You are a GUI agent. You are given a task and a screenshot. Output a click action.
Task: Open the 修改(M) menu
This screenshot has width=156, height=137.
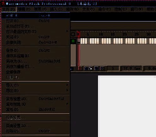coord(72,9)
